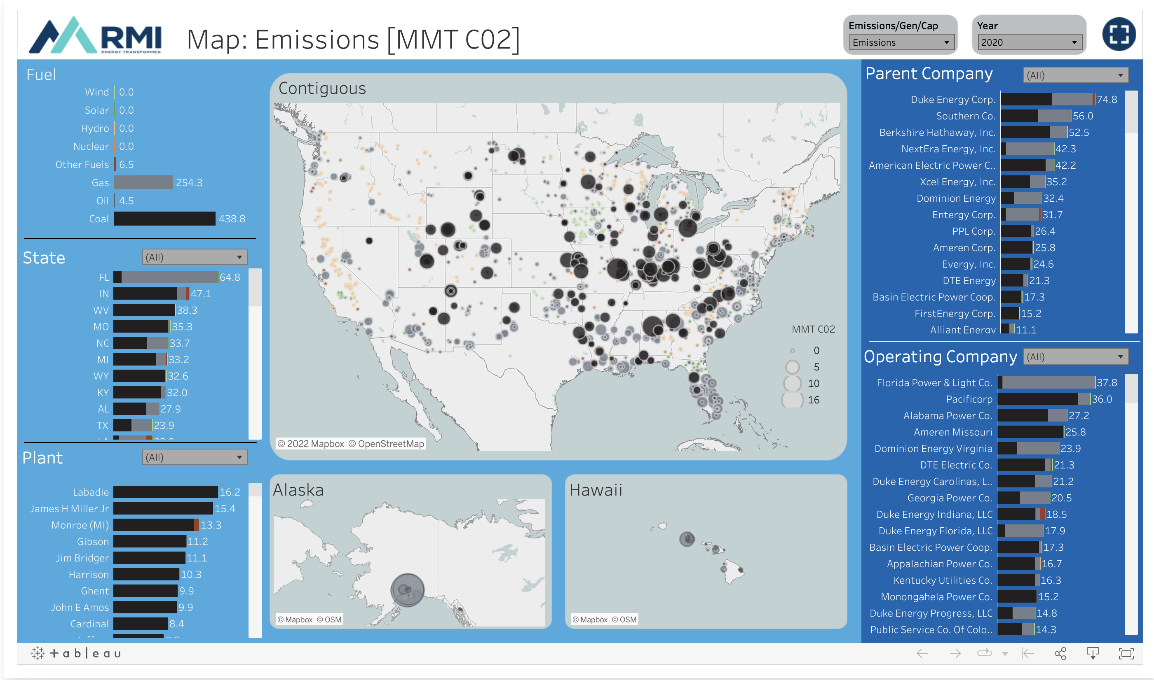This screenshot has width=1154, height=680.
Task: Open the Operating Company filter dropdown
Action: [1076, 356]
